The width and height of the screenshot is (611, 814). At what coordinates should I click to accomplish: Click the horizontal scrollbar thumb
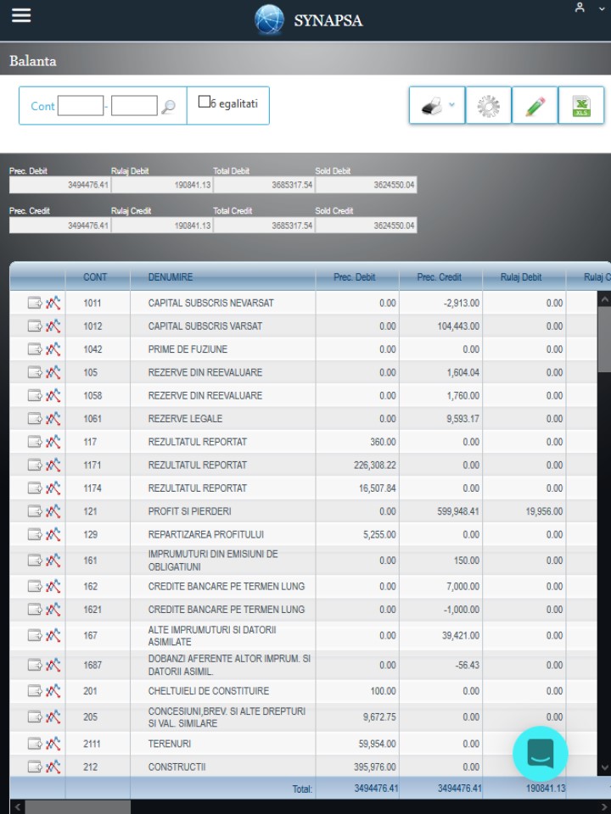(78, 807)
